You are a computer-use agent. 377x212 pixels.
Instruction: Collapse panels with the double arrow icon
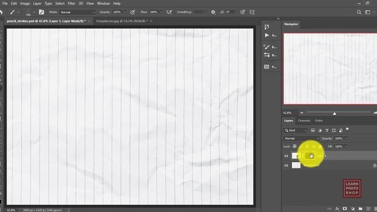tap(278, 18)
